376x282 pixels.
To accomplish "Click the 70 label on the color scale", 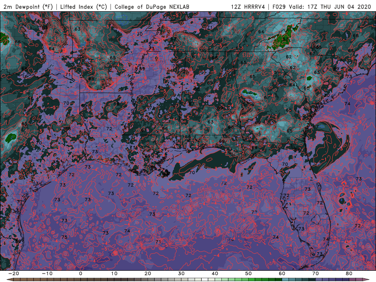I will point(315,274).
